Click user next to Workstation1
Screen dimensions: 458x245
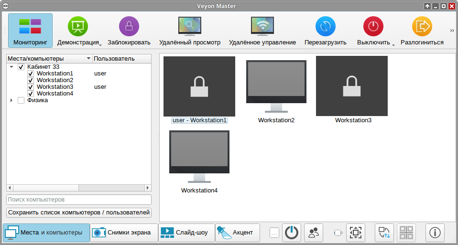coord(100,74)
